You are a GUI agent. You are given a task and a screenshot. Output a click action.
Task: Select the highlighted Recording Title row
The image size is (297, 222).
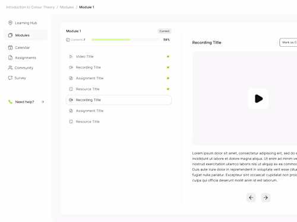coord(119,100)
